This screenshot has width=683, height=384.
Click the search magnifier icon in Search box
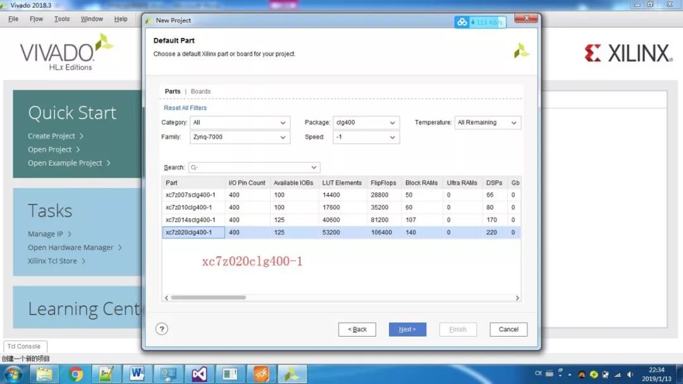(194, 168)
